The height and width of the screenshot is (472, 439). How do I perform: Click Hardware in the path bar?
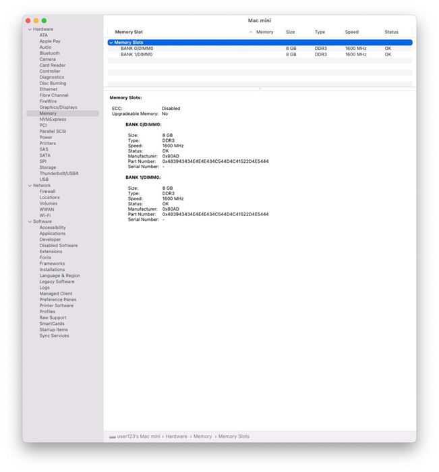176,436
